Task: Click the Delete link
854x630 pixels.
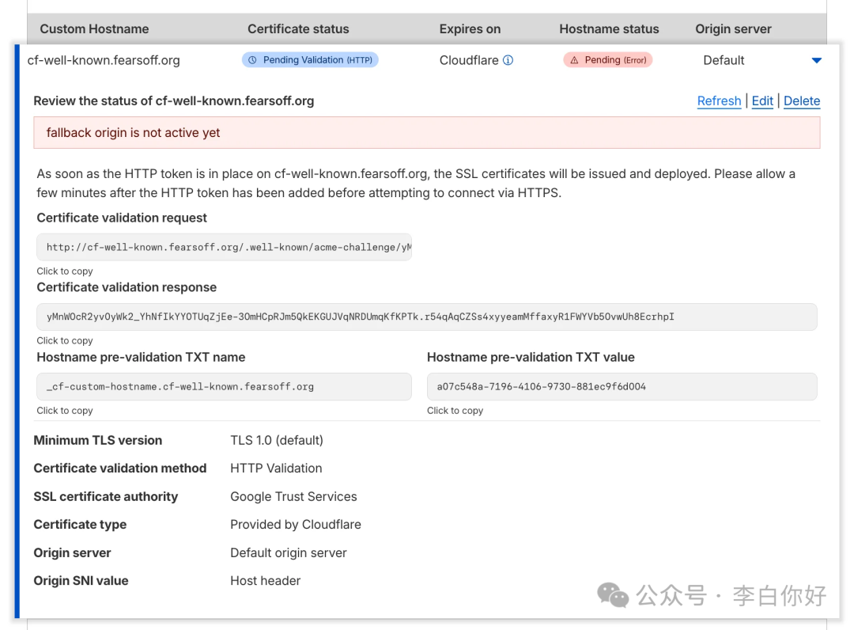Action: tap(801, 101)
